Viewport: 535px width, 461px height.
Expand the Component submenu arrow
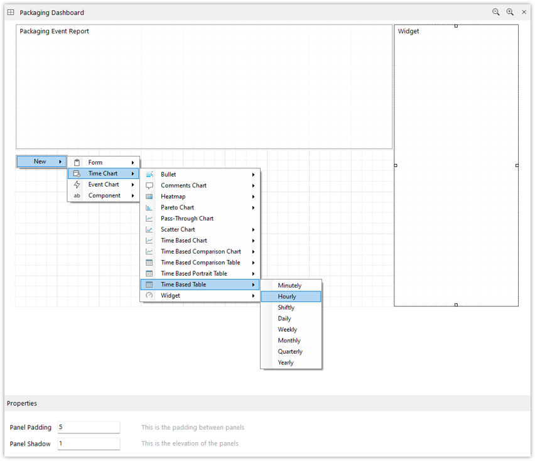tap(132, 196)
